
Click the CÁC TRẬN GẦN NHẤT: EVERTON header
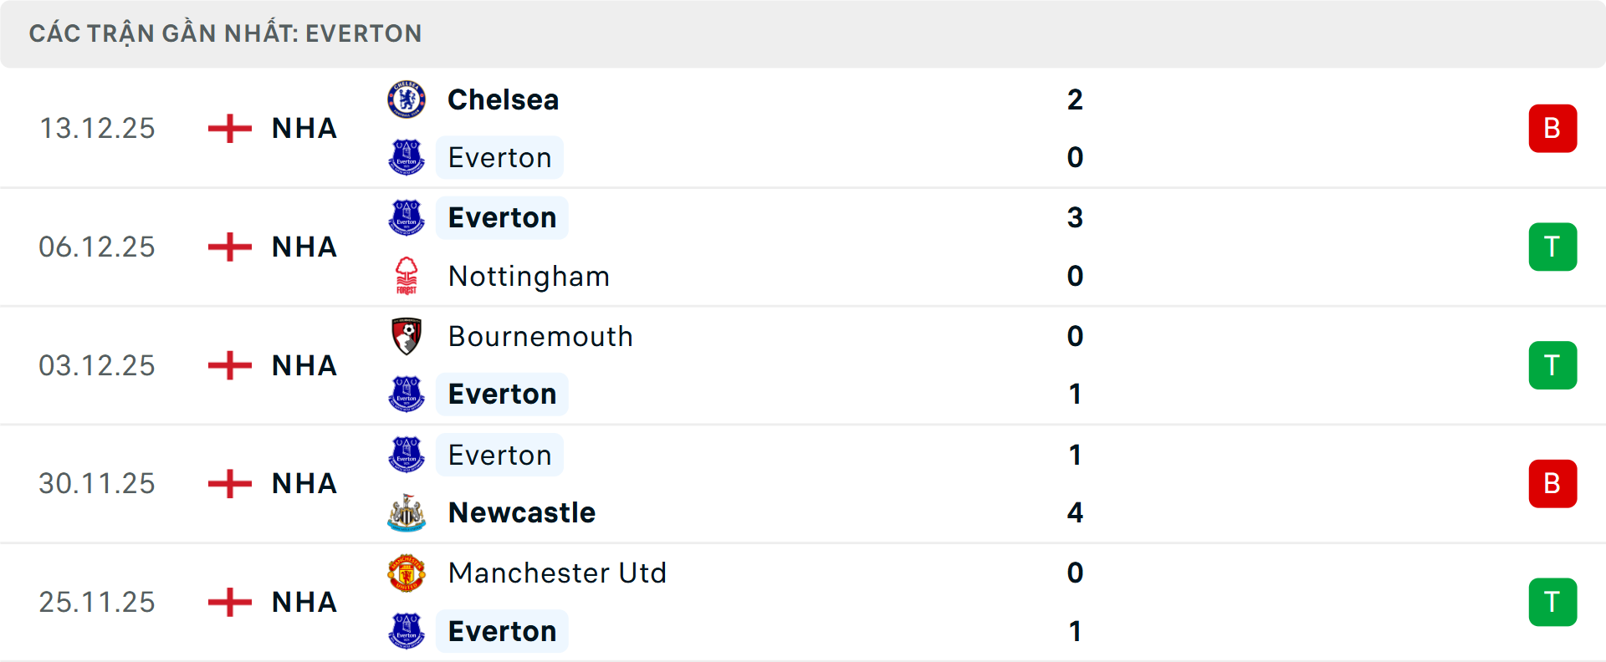pos(224,33)
